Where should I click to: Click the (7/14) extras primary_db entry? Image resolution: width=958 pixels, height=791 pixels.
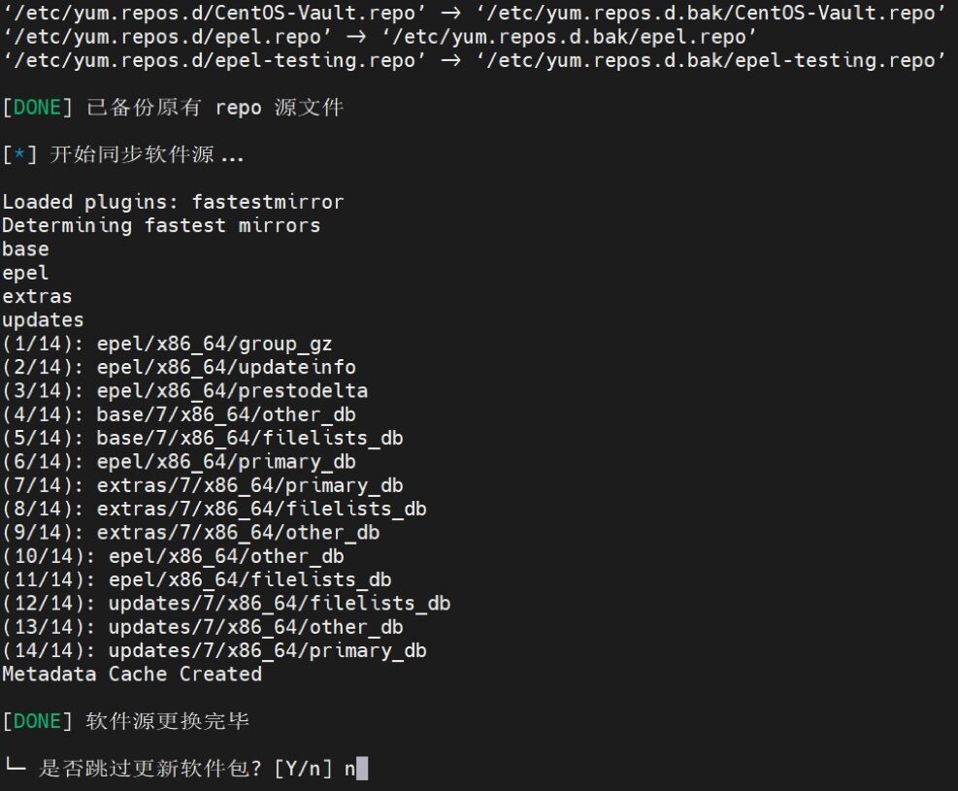(202, 485)
